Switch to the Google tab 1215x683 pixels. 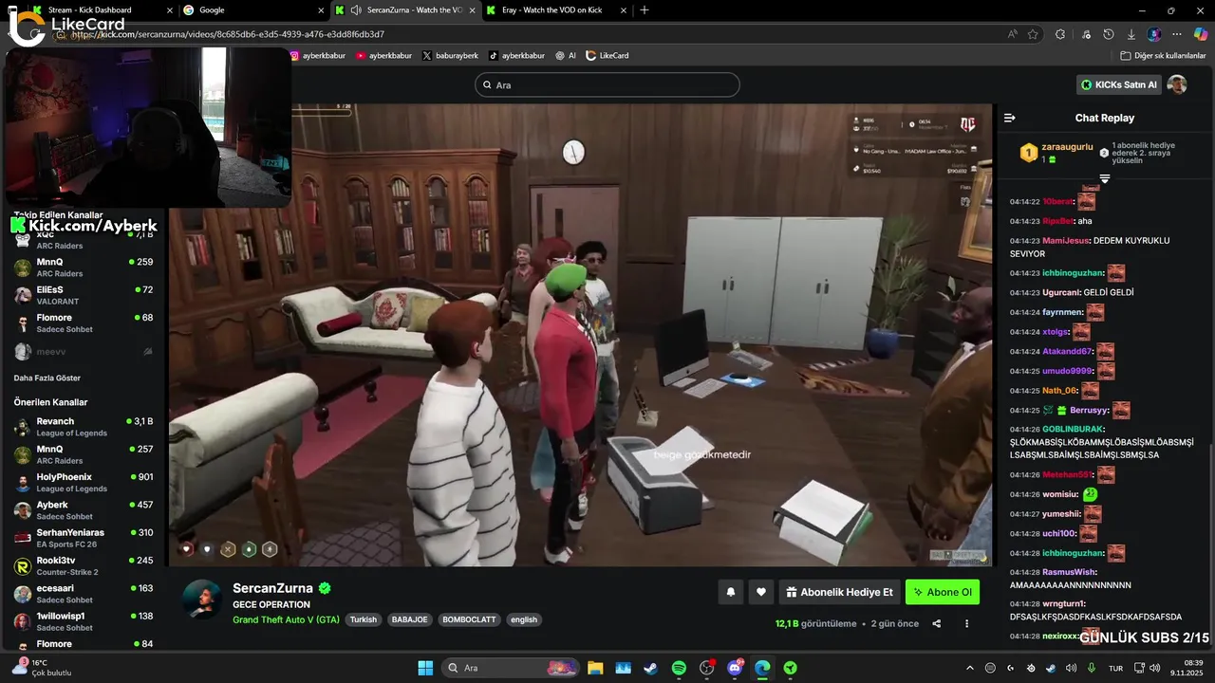(253, 9)
